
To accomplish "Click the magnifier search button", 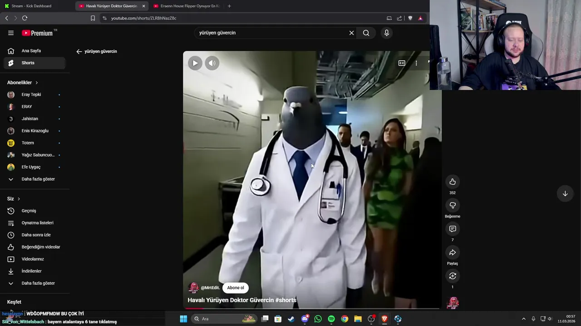I will (x=366, y=33).
